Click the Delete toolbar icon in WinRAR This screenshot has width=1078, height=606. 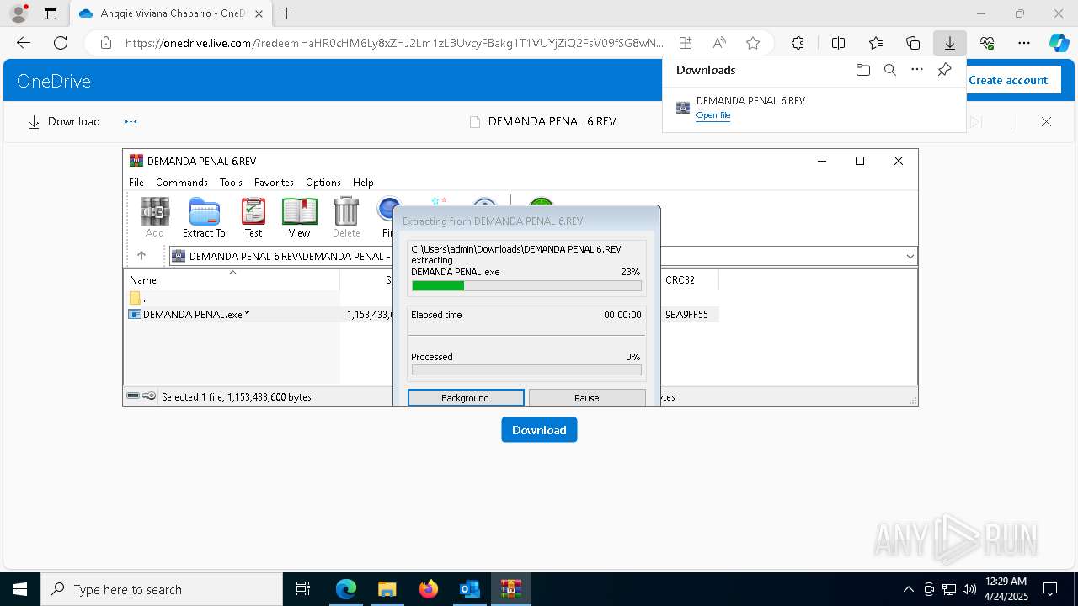[346, 217]
